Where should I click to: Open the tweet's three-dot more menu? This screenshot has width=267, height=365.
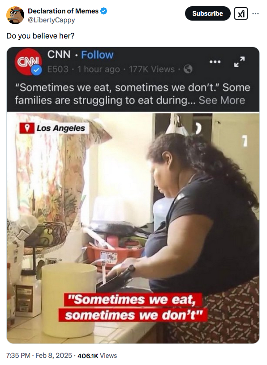(x=255, y=13)
